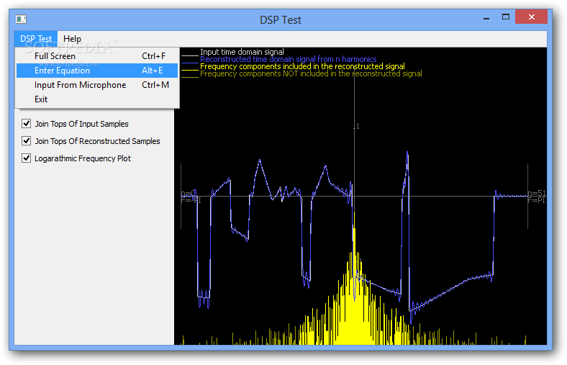Choose Full Screen from the menu
567x365 pixels.
(55, 56)
